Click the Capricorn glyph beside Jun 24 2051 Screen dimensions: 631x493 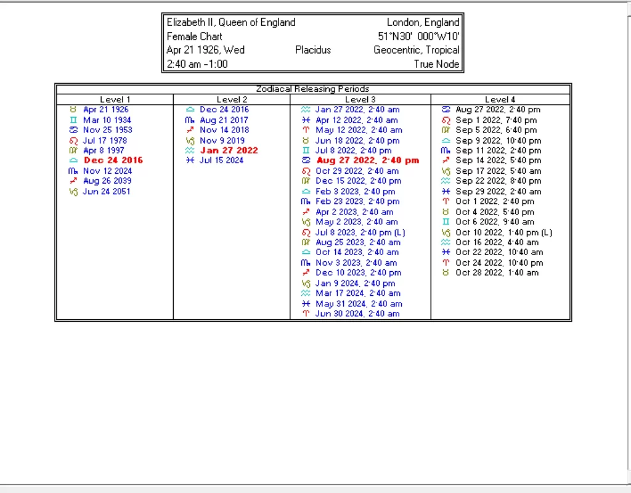[x=73, y=192]
